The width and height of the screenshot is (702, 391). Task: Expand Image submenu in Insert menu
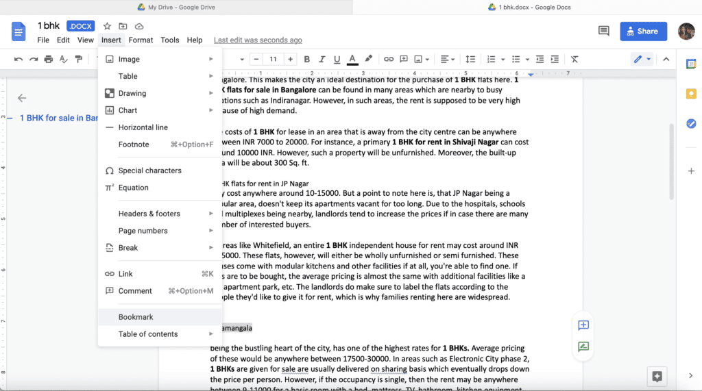(x=160, y=59)
